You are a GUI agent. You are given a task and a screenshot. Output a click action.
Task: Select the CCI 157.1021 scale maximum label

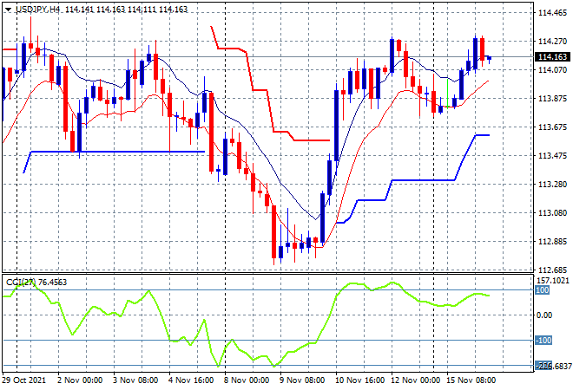tap(552, 281)
